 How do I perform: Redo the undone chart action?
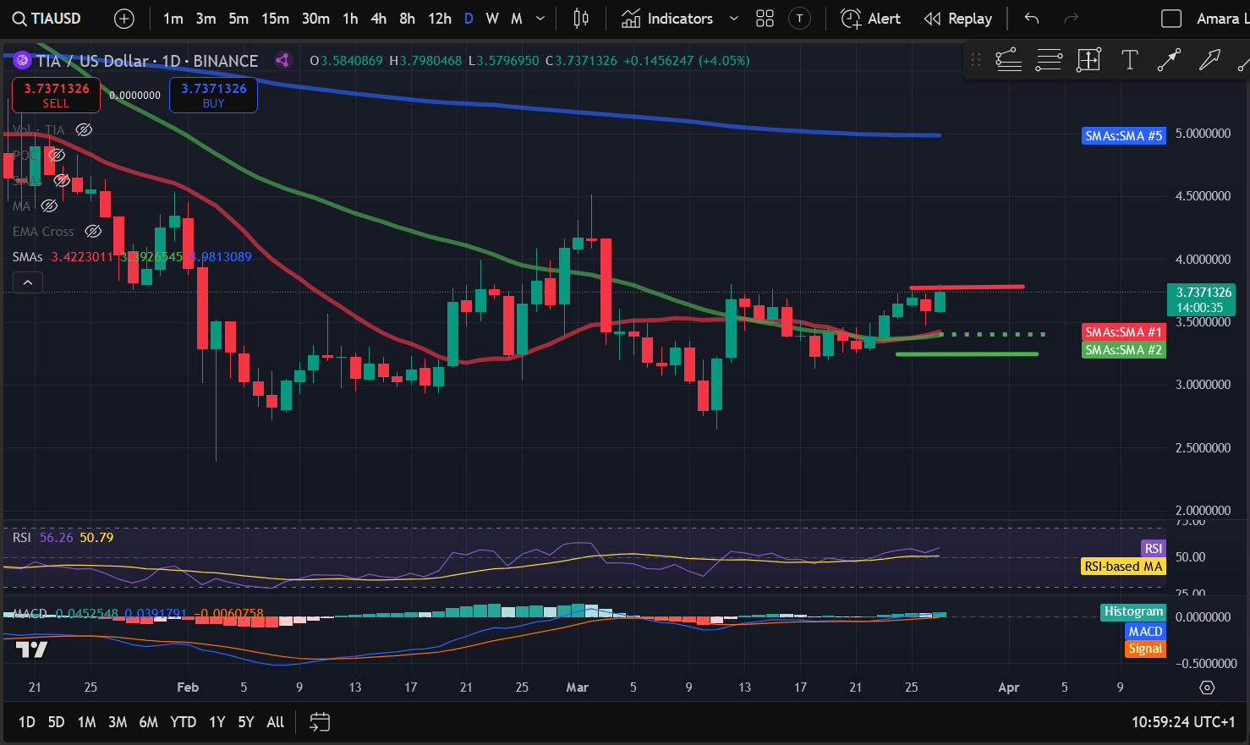[1071, 19]
